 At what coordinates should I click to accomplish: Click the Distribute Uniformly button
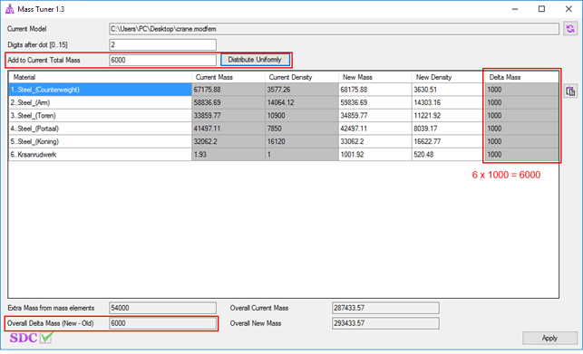(x=255, y=60)
